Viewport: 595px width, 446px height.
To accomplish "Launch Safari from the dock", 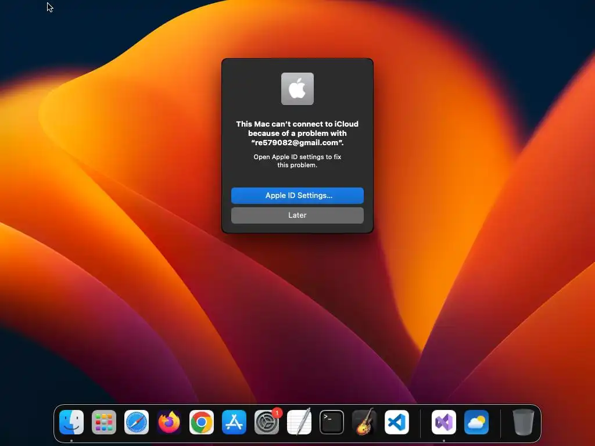I will pyautogui.click(x=137, y=422).
